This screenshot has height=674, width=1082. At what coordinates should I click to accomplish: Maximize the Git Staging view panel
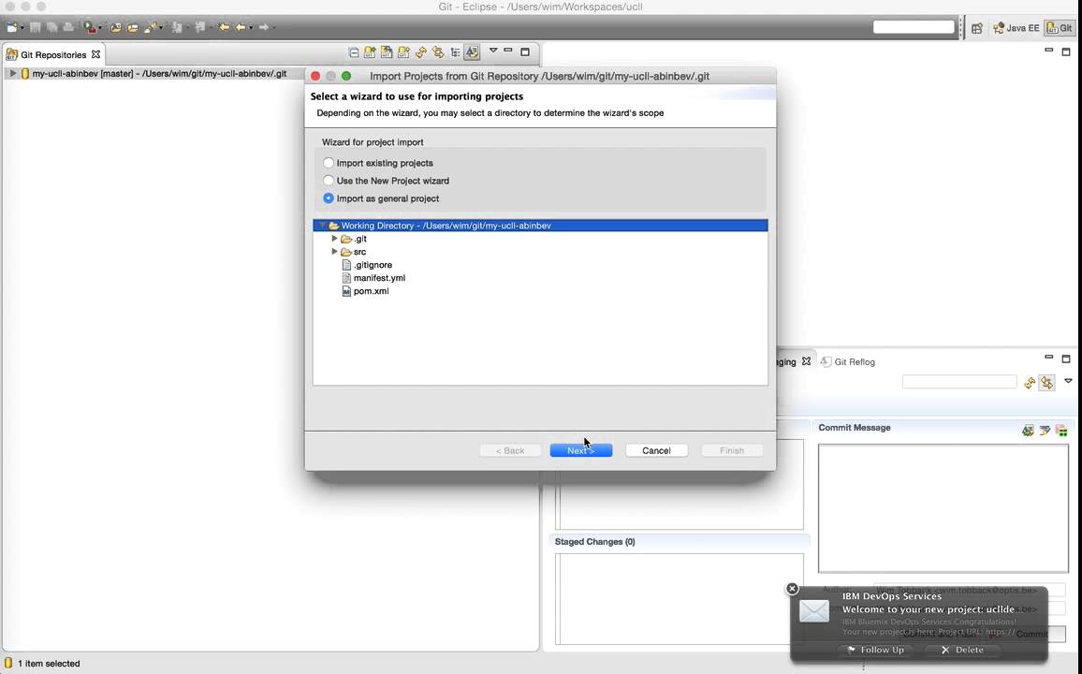point(1066,359)
